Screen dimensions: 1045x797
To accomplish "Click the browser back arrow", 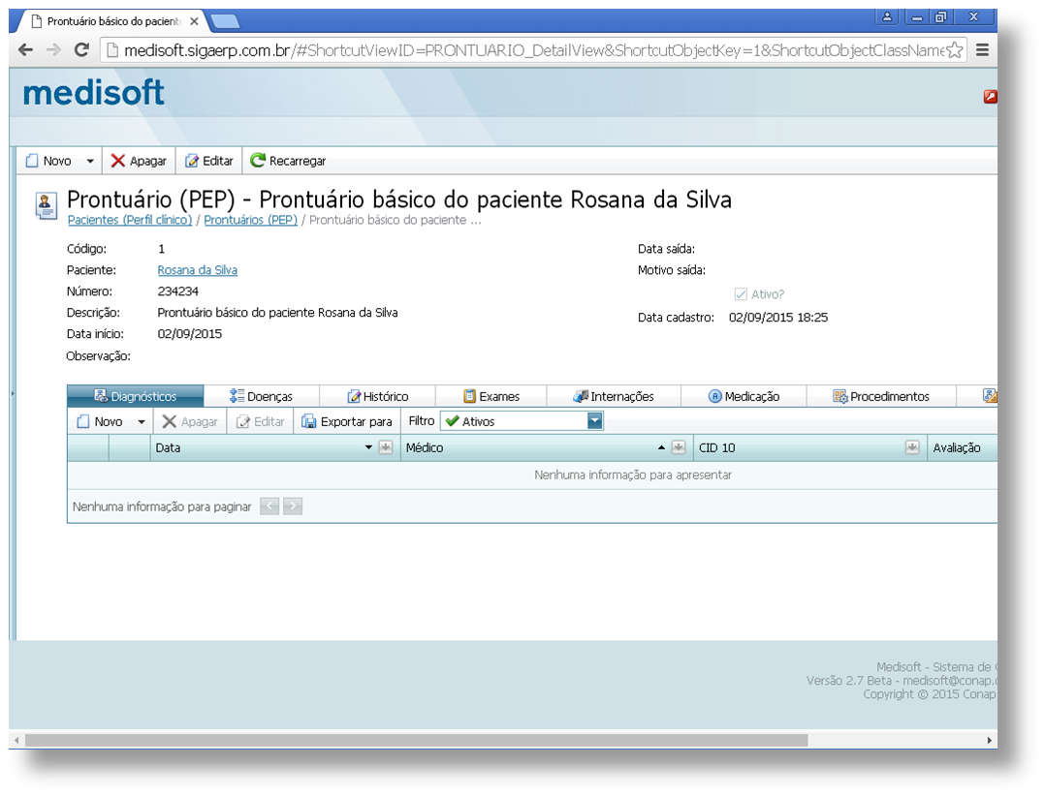I will pos(25,50).
